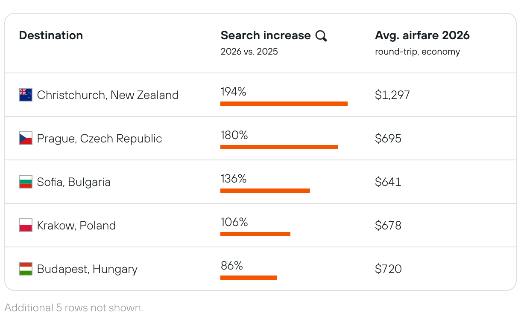Click the Bulgaria flag icon
Screen dimensions: 521x319
coord(26,182)
